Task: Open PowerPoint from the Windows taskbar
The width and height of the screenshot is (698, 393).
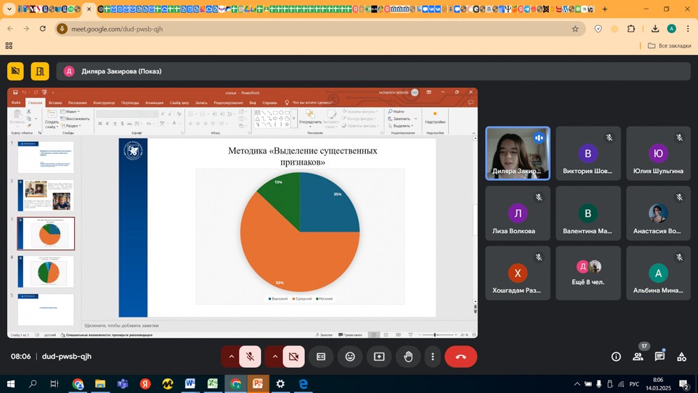Action: pyautogui.click(x=258, y=384)
